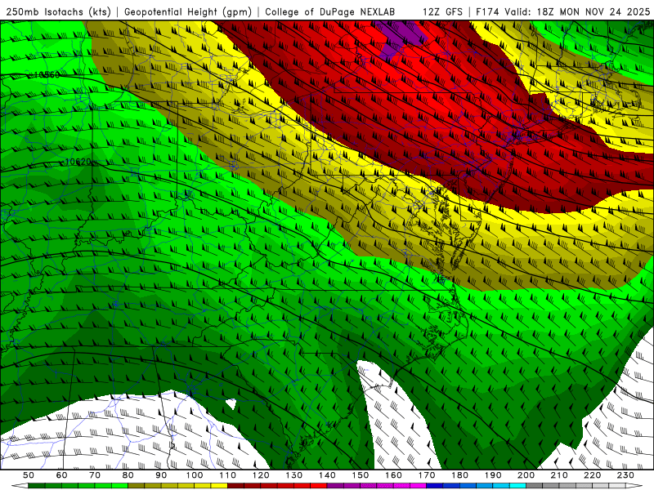Click the 130 value on the legend scale
This screenshot has width=654, height=490.
click(x=294, y=475)
